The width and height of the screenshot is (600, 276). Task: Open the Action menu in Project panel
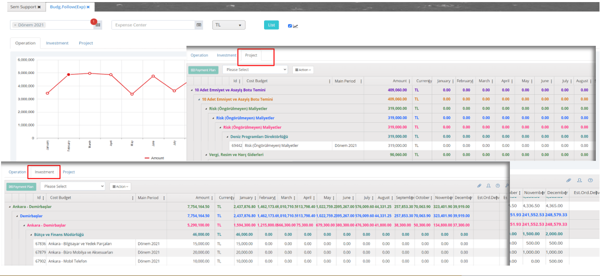coord(303,70)
